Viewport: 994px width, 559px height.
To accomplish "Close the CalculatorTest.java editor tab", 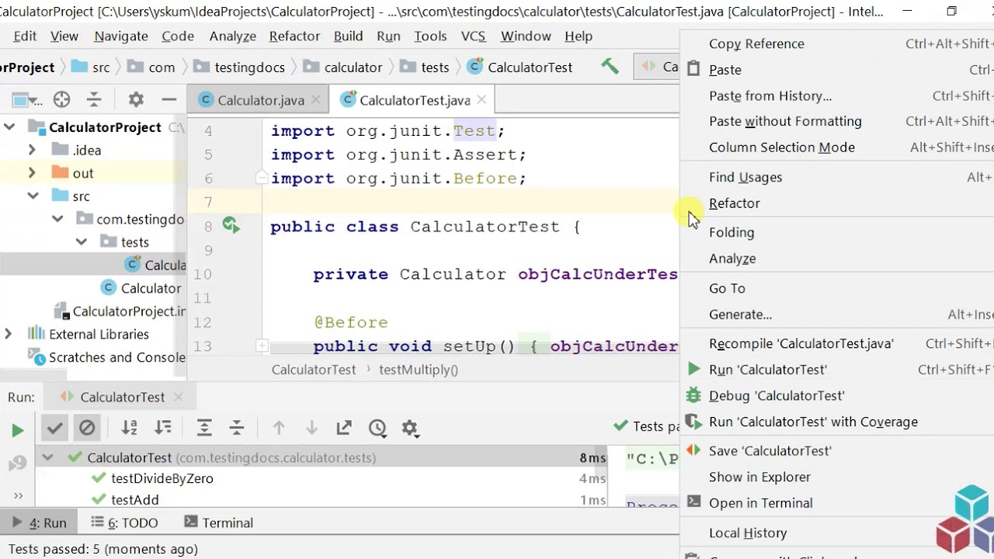I will [481, 99].
